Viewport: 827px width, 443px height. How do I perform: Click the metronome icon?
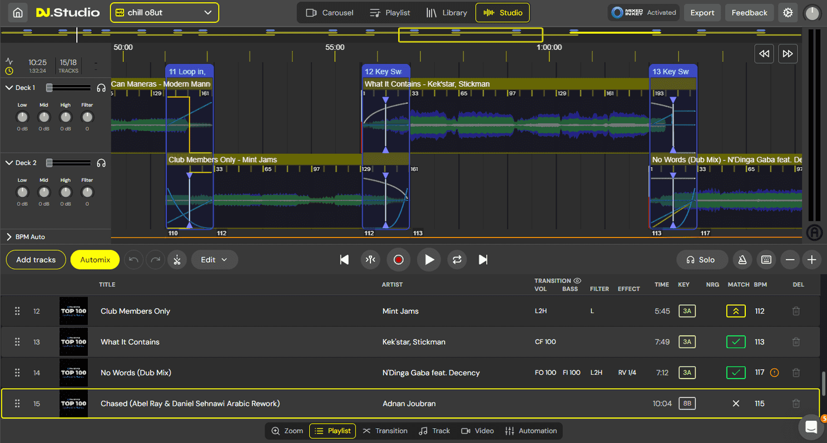[742, 260]
